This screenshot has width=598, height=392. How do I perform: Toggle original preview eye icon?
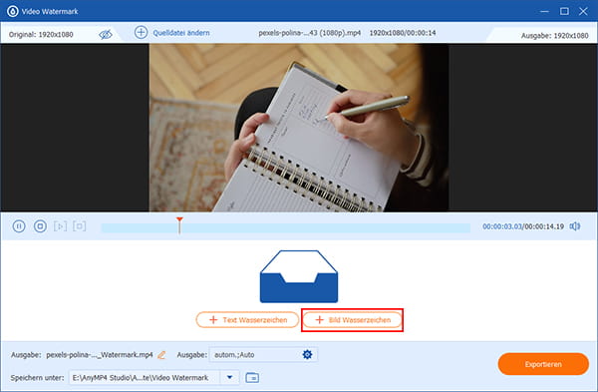pyautogui.click(x=106, y=34)
